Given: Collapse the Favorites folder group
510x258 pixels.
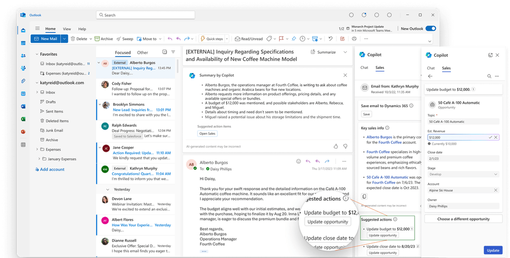Looking at the screenshot, I should pos(37,54).
